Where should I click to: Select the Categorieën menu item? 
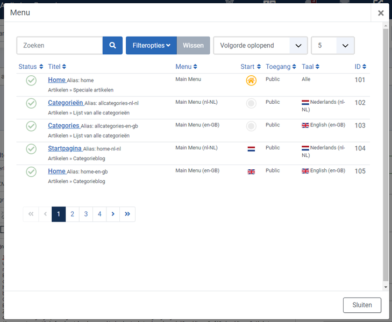click(66, 103)
